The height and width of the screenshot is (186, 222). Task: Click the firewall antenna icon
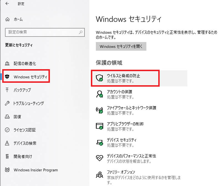99,110
